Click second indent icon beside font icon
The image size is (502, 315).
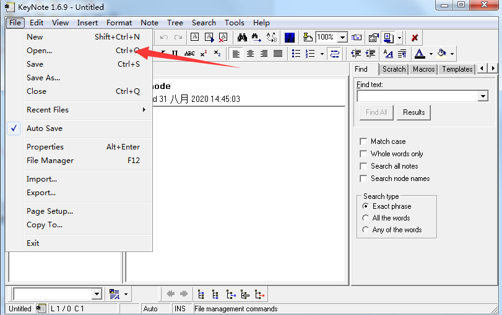(x=370, y=54)
